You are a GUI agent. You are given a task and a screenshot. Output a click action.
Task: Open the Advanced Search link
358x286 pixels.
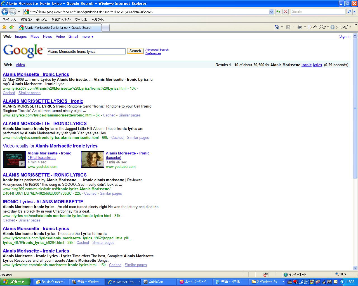(157, 50)
